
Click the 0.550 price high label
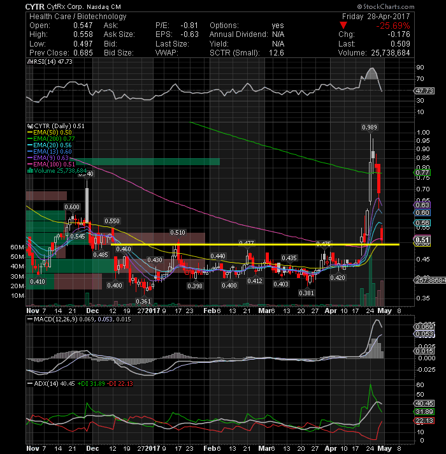tap(112, 221)
